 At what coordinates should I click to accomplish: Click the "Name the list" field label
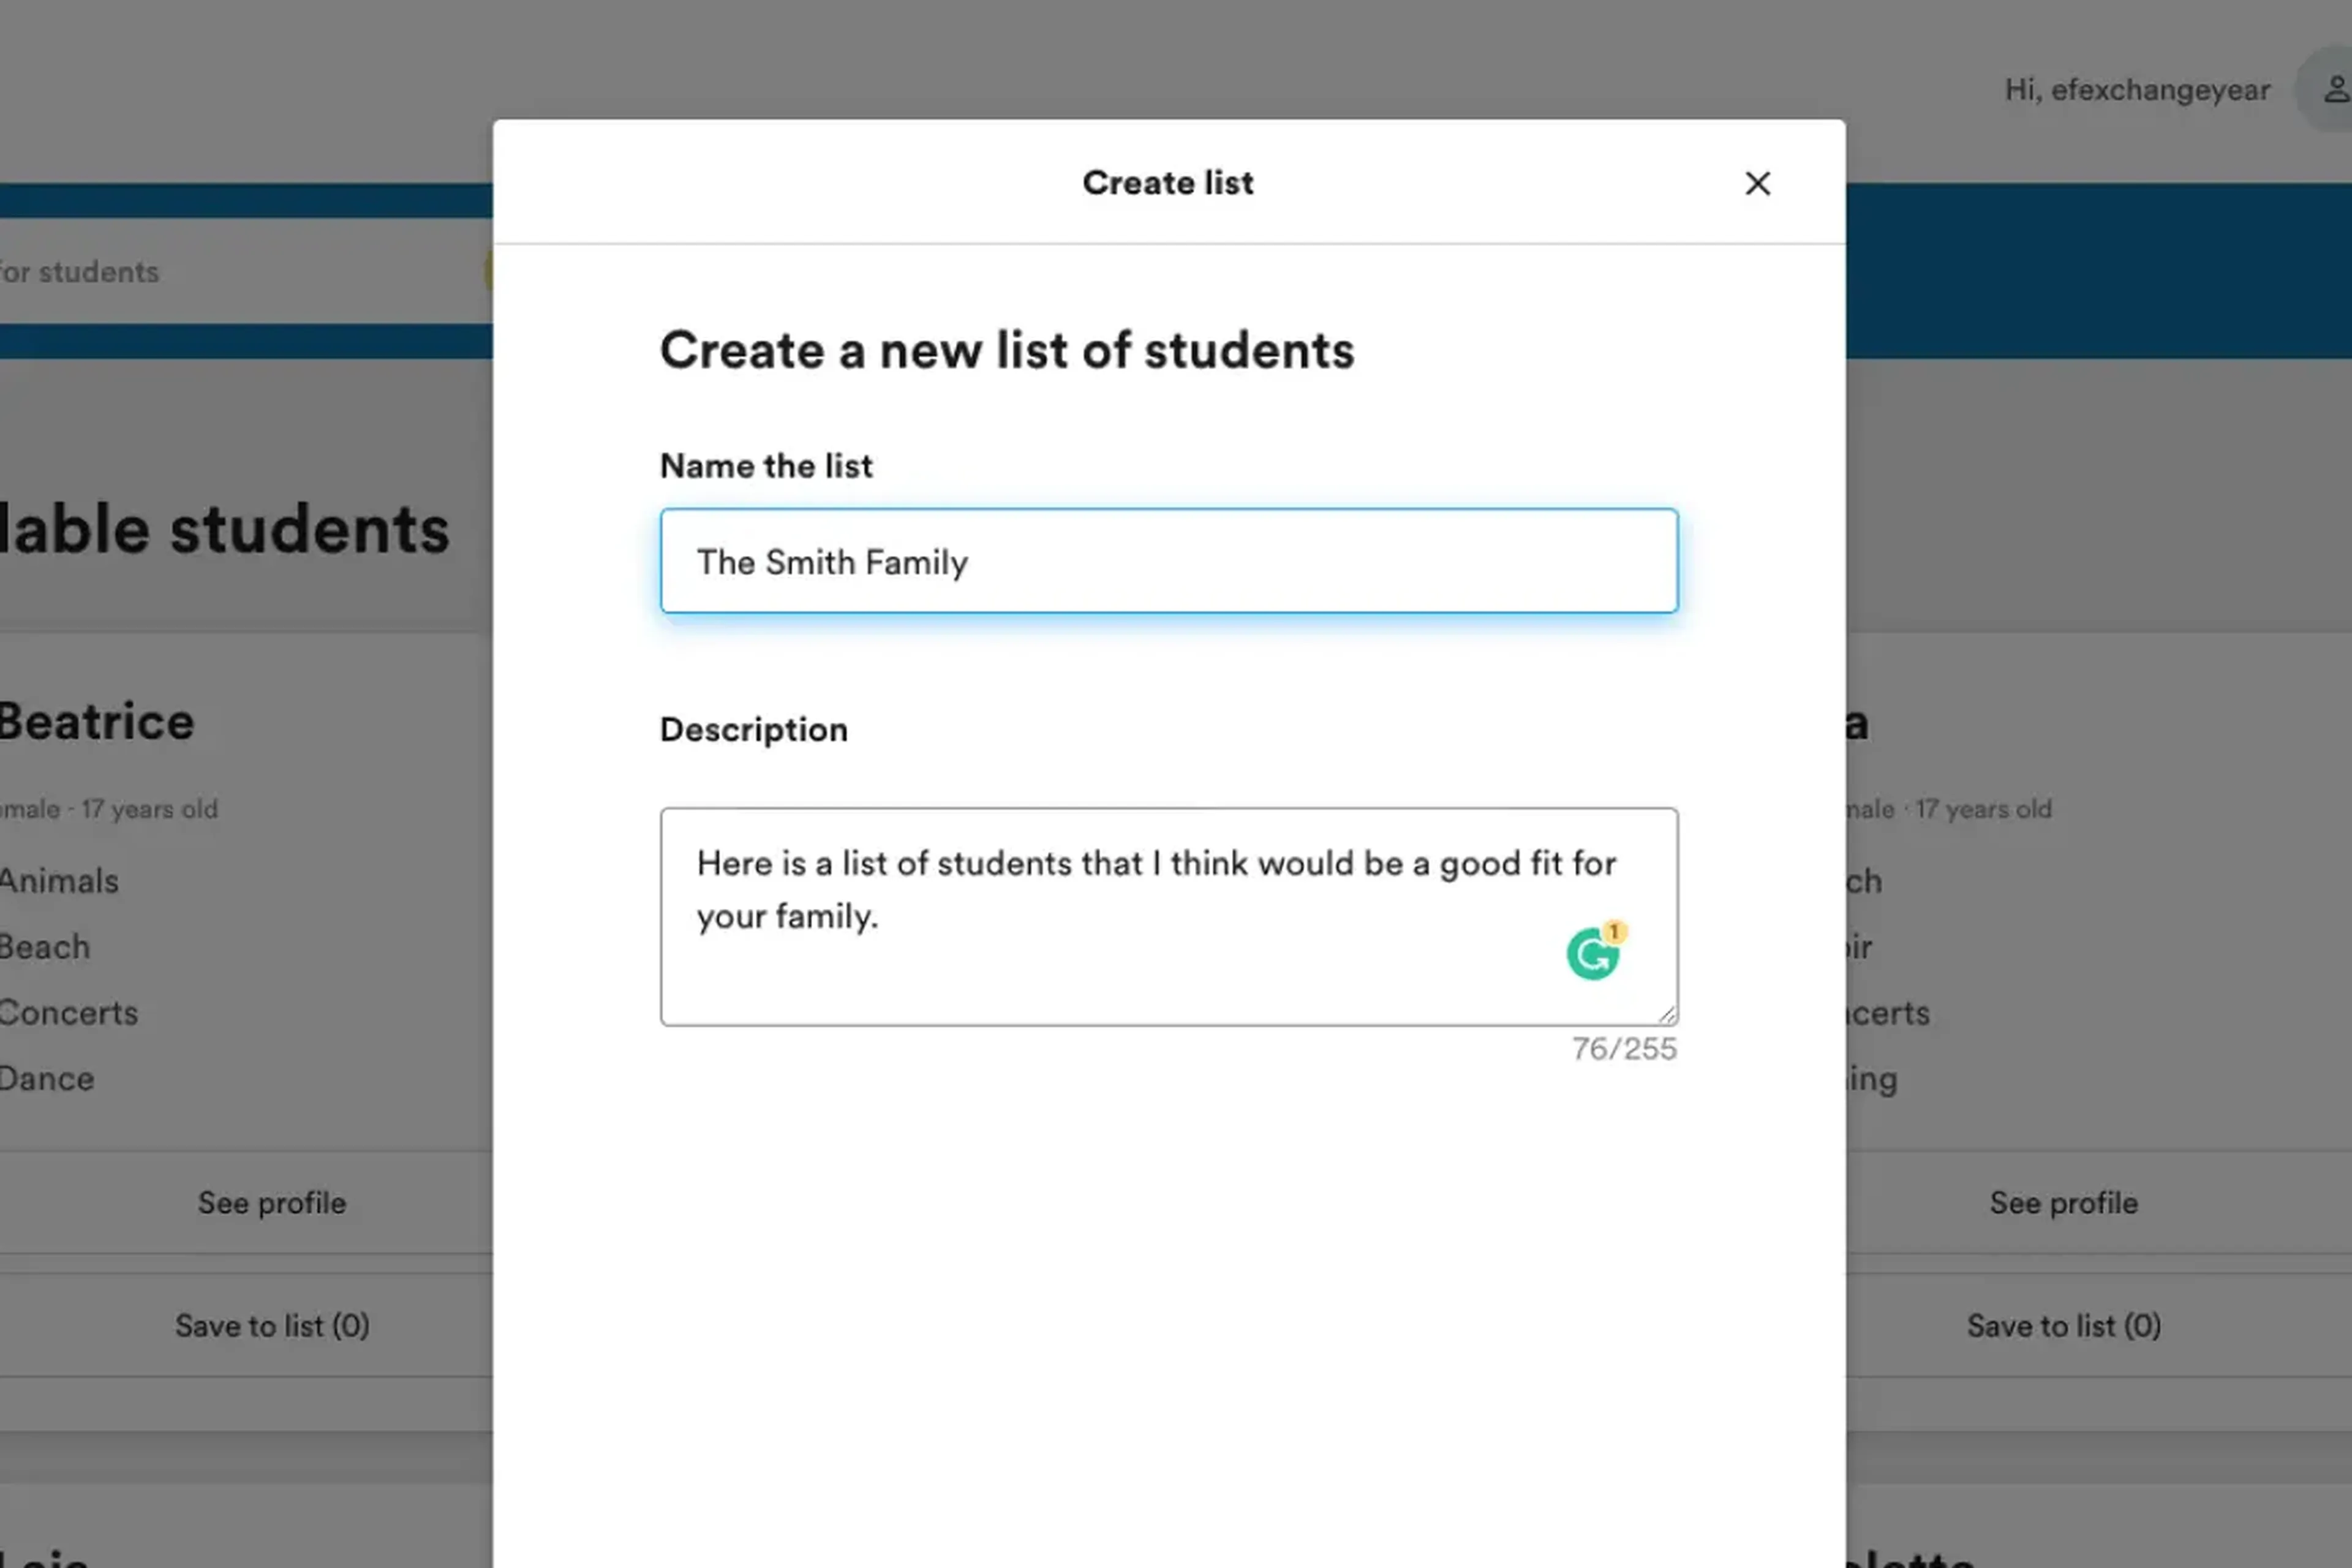[x=766, y=466]
